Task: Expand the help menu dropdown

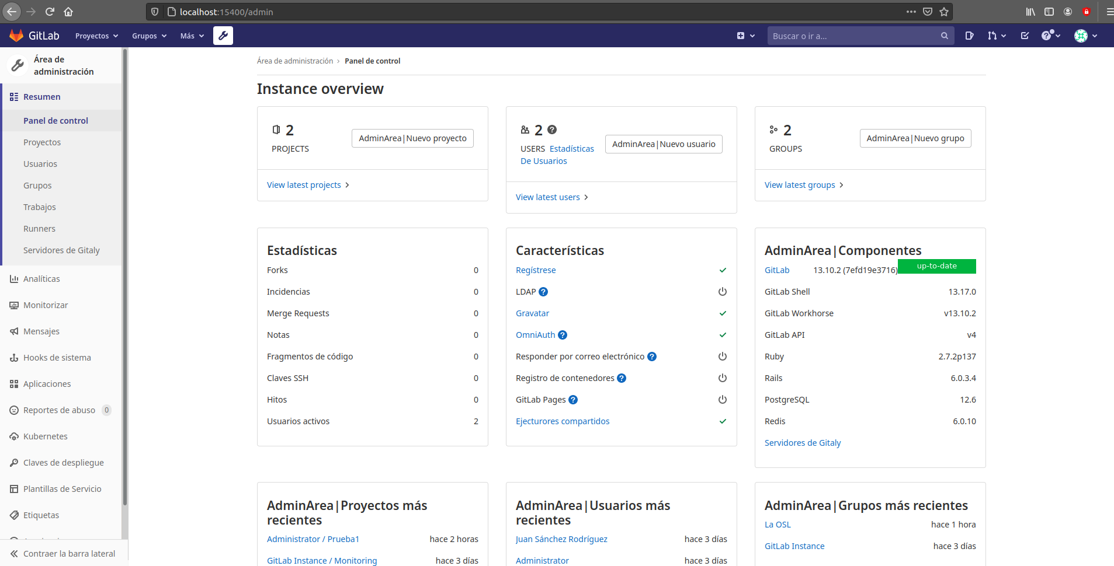Action: 1050,36
